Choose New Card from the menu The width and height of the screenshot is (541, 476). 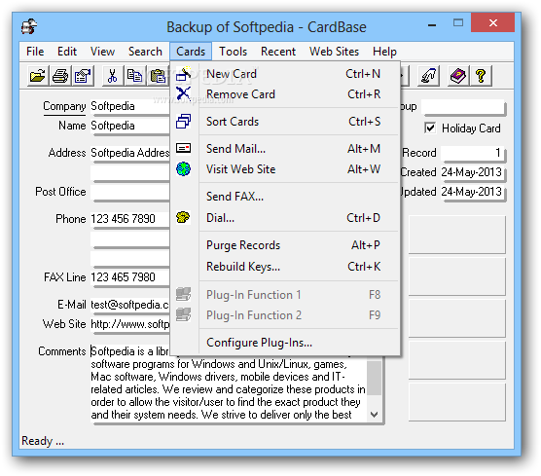coord(286,74)
